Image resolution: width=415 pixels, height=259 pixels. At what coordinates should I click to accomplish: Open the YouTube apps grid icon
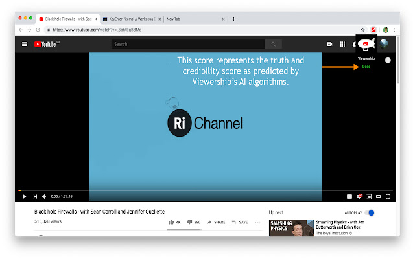[x=342, y=44]
